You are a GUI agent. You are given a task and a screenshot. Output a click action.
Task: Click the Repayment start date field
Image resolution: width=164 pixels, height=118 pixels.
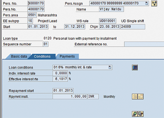(x=63, y=91)
